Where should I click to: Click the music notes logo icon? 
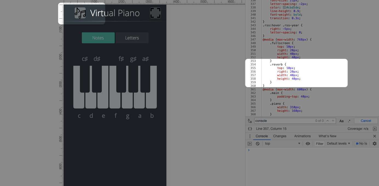(80, 13)
